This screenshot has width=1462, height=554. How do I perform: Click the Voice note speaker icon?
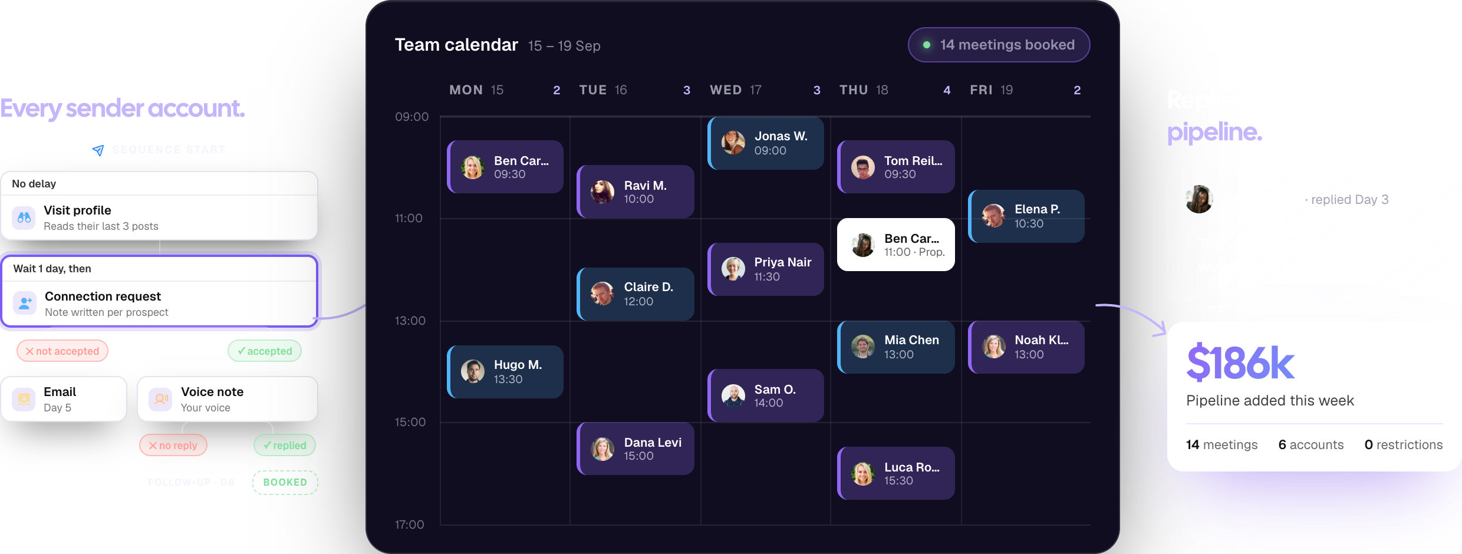[x=160, y=399]
